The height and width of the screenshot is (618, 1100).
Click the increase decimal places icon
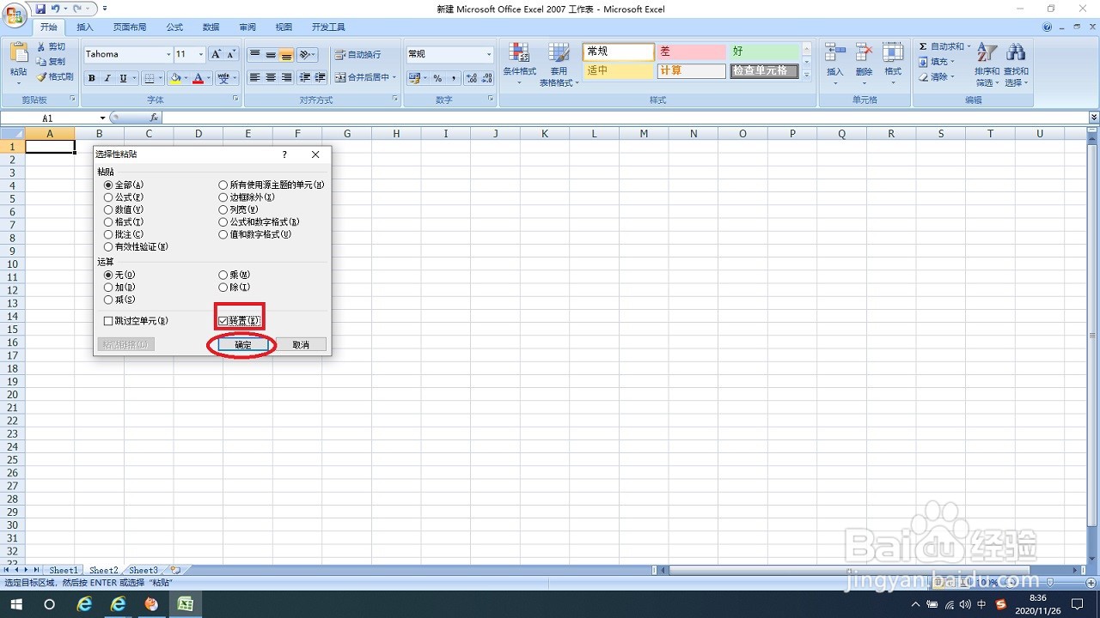point(471,78)
